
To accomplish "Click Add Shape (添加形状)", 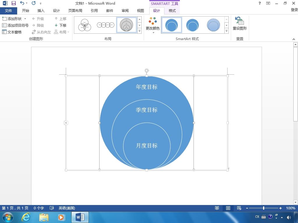I will click(12, 19).
